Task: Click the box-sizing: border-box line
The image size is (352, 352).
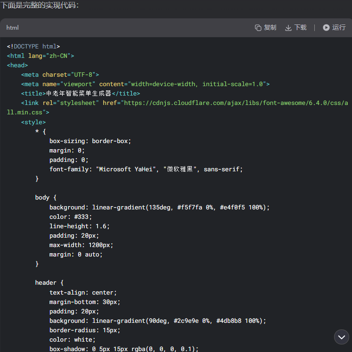Action: coord(90,141)
